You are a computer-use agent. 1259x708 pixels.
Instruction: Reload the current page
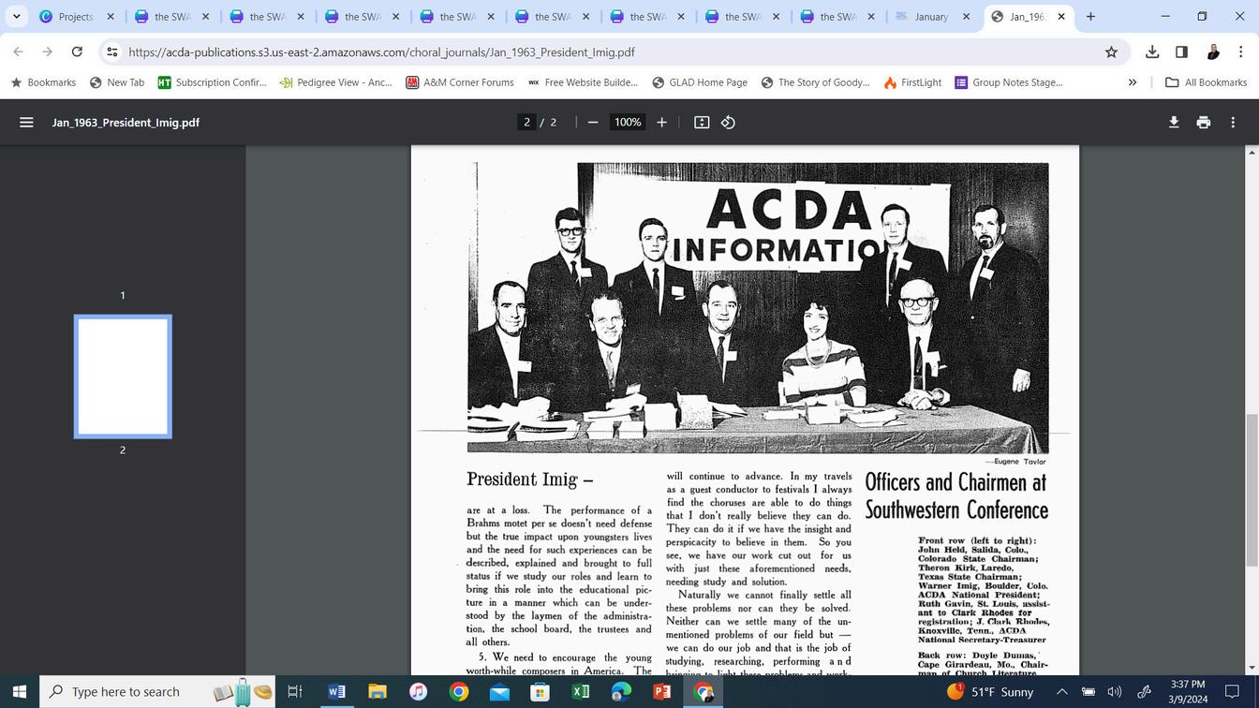click(x=77, y=52)
